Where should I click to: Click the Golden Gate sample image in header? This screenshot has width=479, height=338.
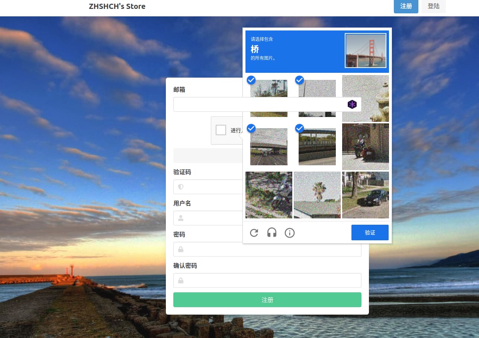[365, 51]
